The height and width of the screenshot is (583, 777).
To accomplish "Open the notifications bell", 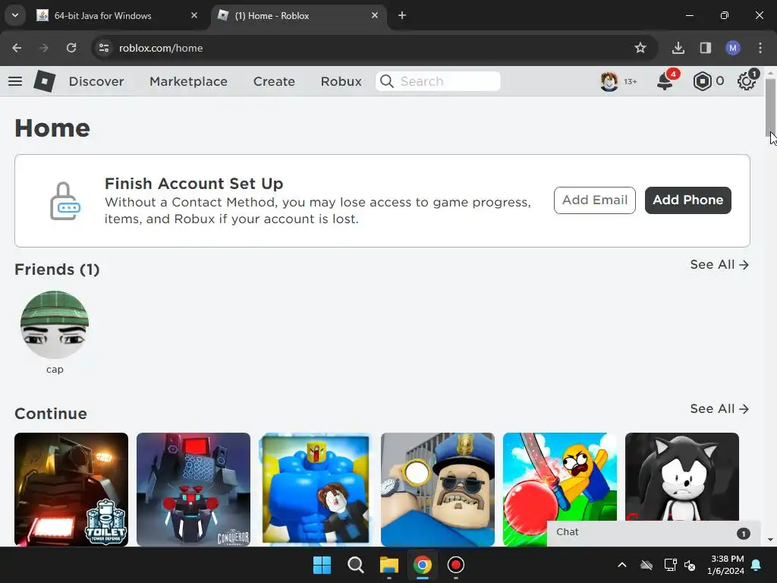I will point(665,81).
